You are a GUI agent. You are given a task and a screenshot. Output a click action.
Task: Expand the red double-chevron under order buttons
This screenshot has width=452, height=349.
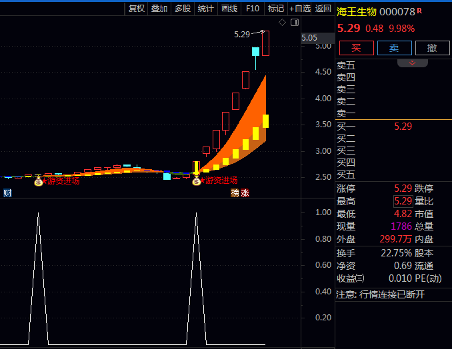point(412,63)
